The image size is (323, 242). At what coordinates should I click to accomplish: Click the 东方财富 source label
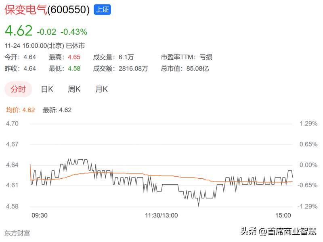17,233
